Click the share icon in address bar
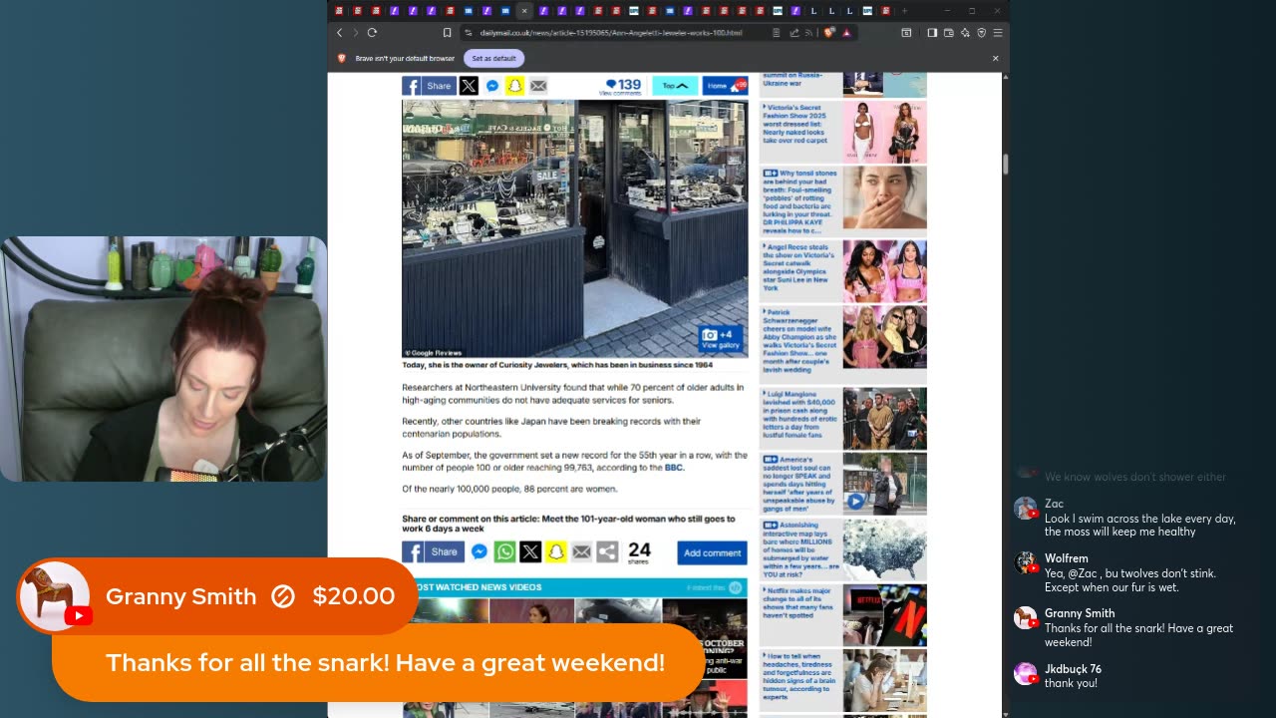Image resolution: width=1276 pixels, height=718 pixels. point(794,33)
